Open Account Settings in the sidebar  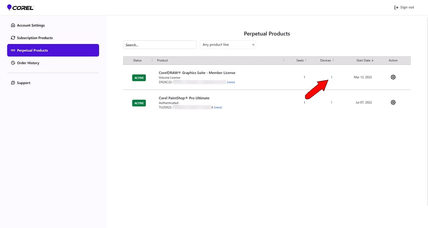[x=28, y=25]
